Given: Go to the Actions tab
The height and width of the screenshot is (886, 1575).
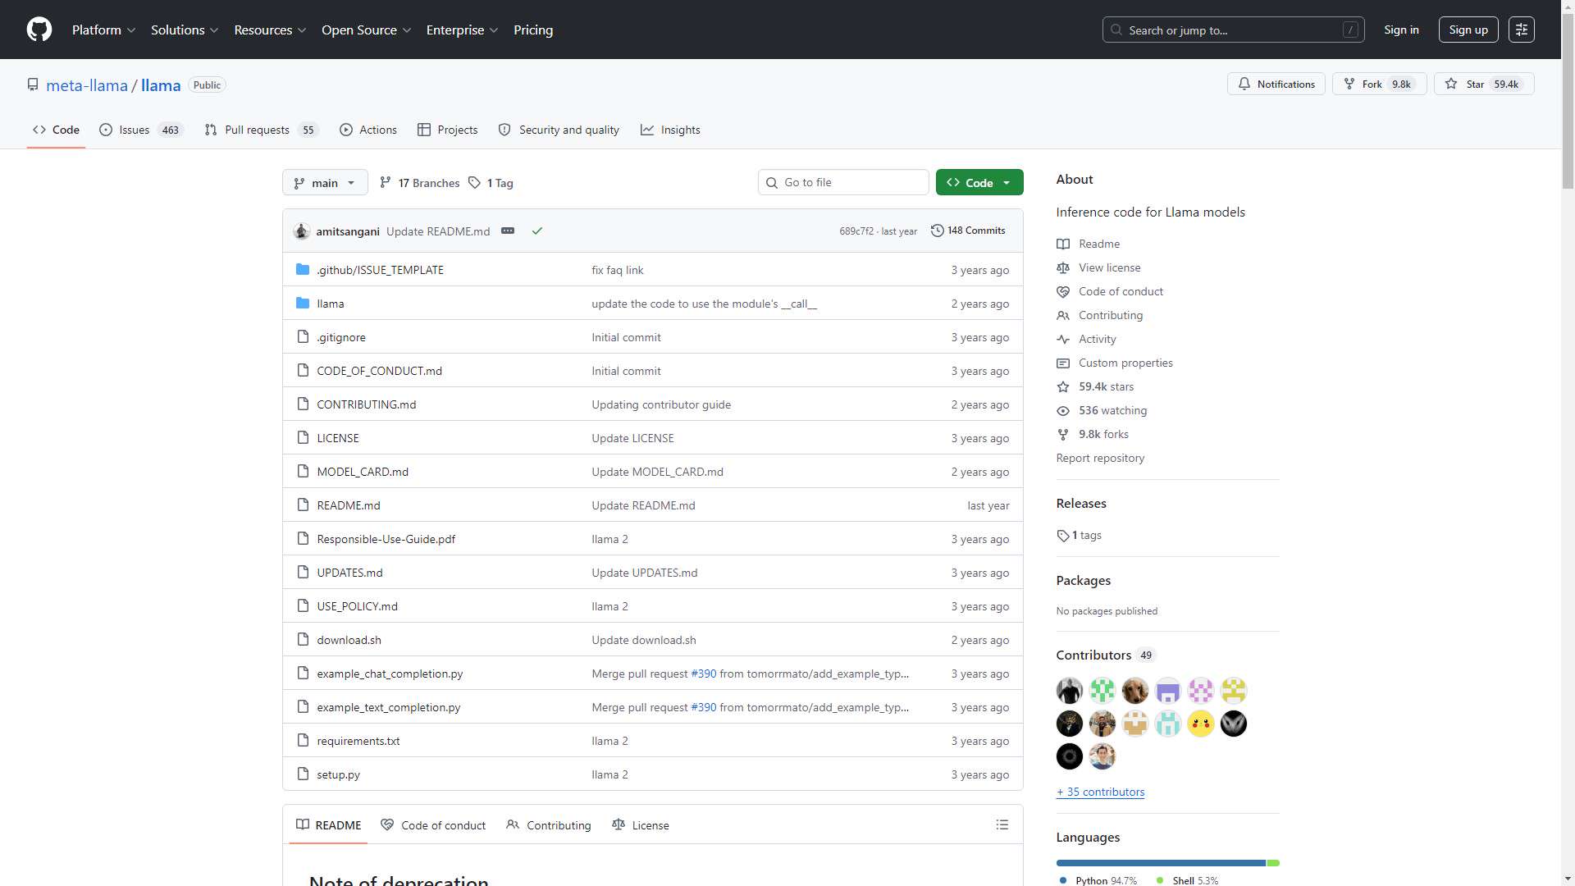Looking at the screenshot, I should click(368, 130).
